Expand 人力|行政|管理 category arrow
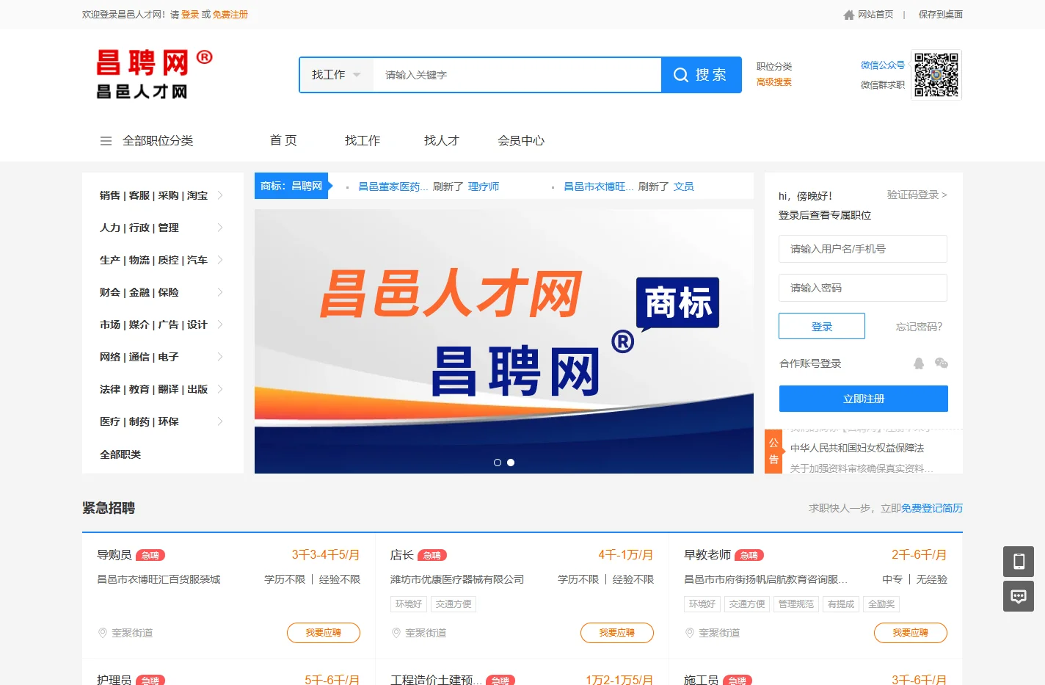This screenshot has height=685, width=1045. click(220, 228)
